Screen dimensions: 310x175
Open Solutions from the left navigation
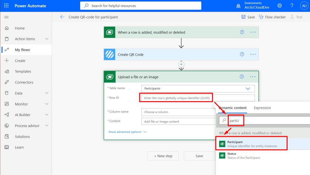point(22,137)
